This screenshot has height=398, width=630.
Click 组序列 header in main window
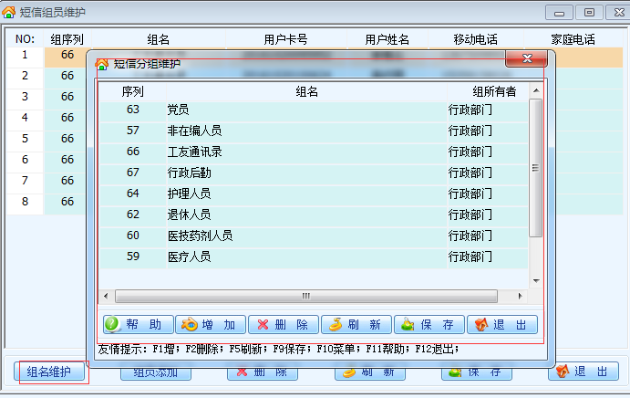[x=67, y=39]
